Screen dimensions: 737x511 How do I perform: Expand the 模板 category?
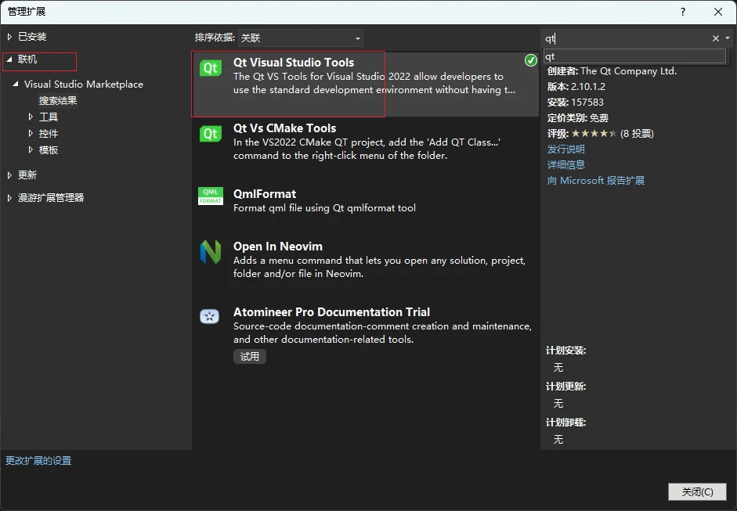point(31,149)
